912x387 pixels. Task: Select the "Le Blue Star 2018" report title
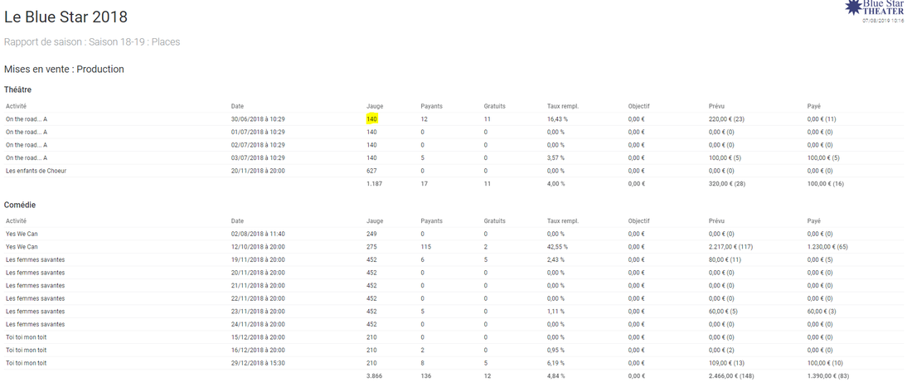click(65, 17)
